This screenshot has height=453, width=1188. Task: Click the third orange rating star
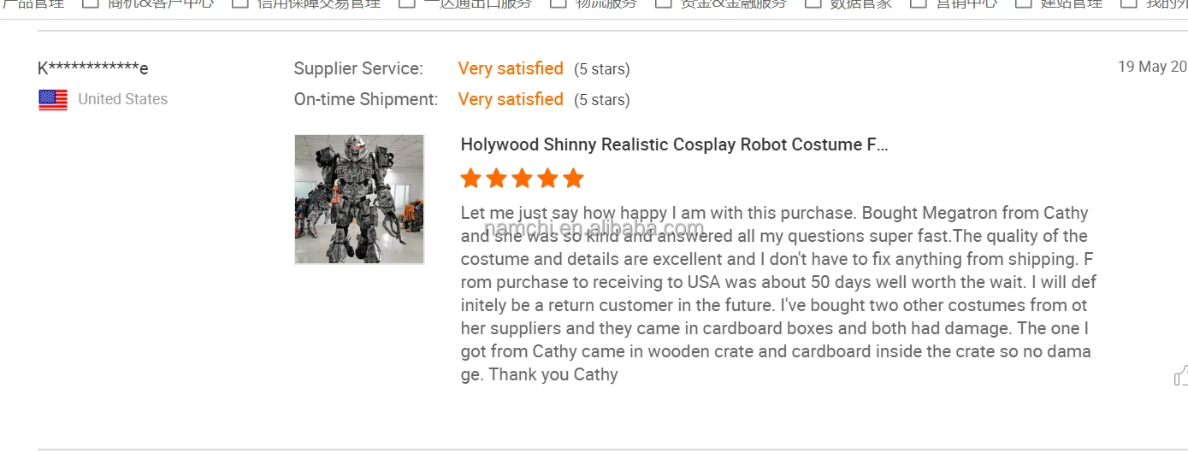[x=522, y=179]
